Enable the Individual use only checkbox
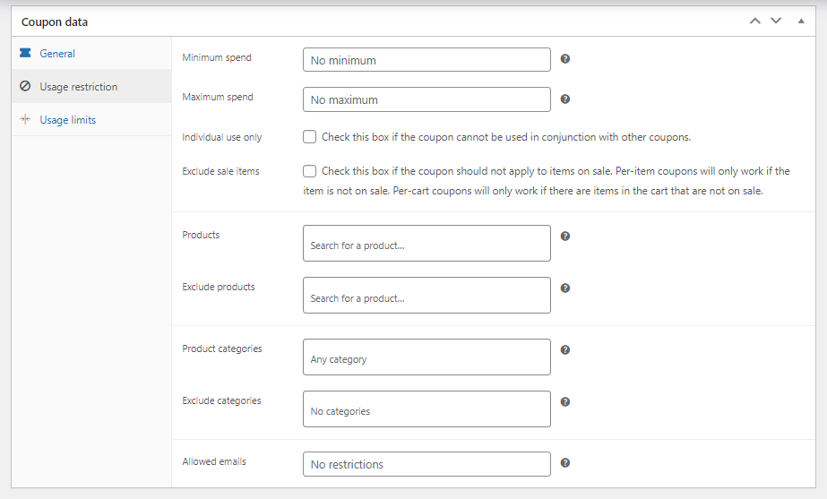827x499 pixels. click(x=310, y=137)
